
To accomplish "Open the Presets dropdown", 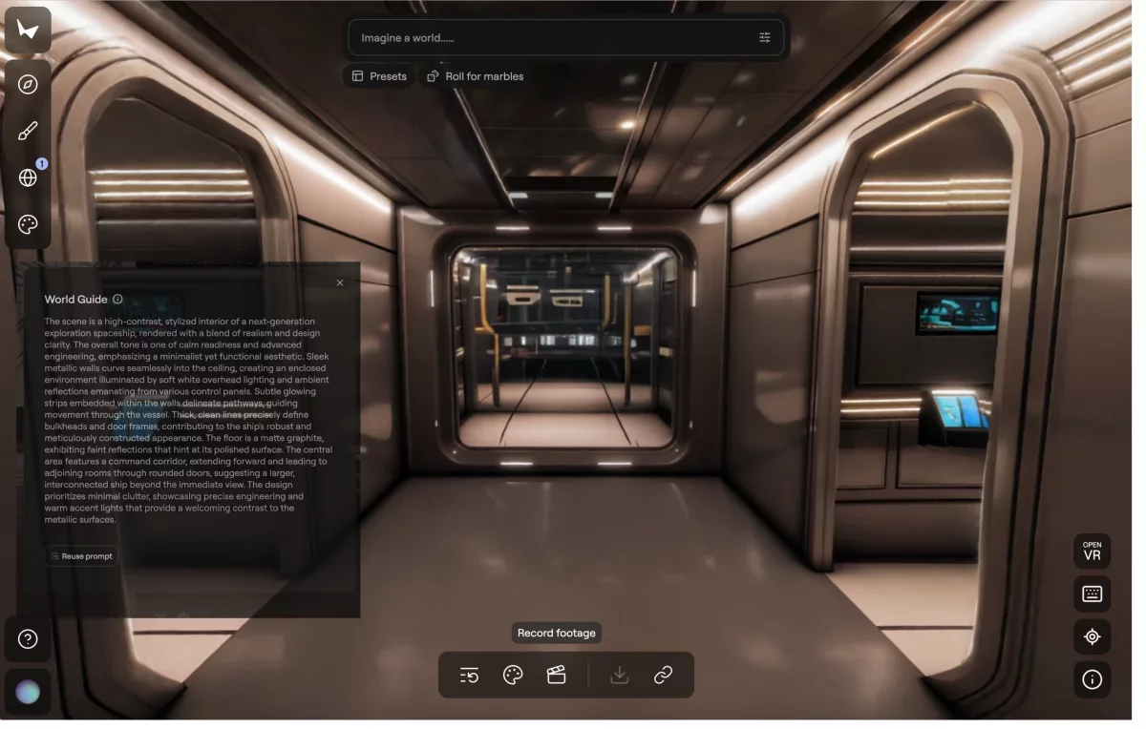I will [x=378, y=75].
